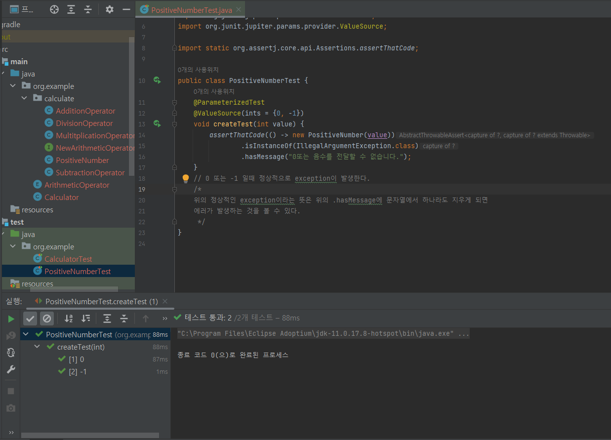Click Project tree vertical scrollbar

point(132,106)
